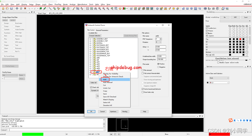The width and height of the screenshot is (252, 136).
Task: Click the Move tool icon
Action: coord(17,9)
